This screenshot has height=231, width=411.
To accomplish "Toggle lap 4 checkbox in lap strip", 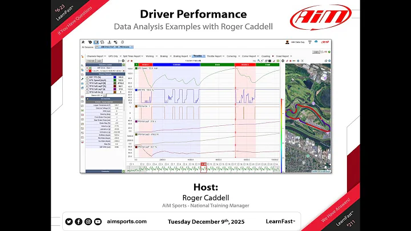I will pyautogui.click(x=154, y=164).
